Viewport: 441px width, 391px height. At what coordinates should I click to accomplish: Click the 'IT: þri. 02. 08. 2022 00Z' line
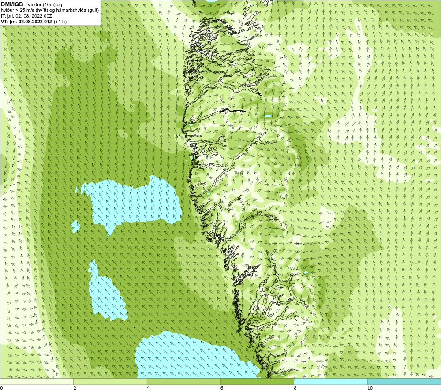coord(26,16)
